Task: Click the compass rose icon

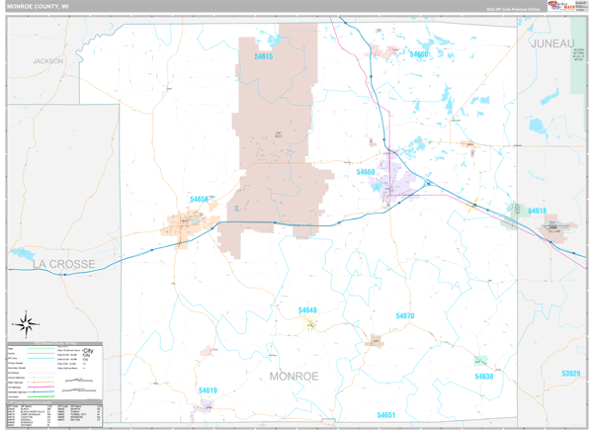Action: [x=27, y=322]
